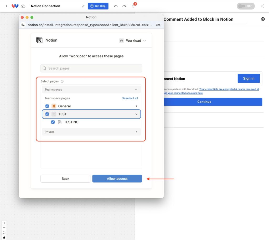The image size is (269, 240).
Task: Toggle the canvas lock icon
Action: click(4, 238)
